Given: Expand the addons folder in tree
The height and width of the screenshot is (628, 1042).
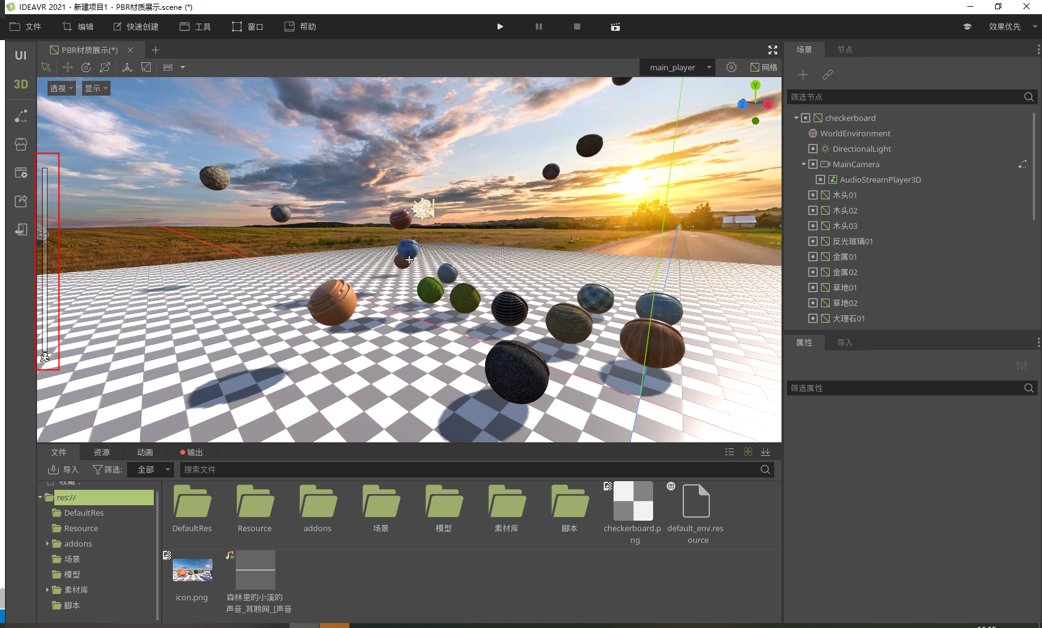Looking at the screenshot, I should 48,543.
